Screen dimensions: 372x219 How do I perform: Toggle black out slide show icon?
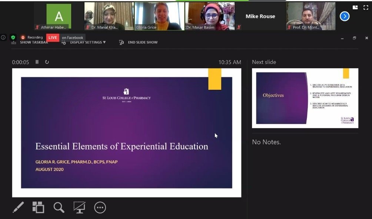tap(79, 207)
